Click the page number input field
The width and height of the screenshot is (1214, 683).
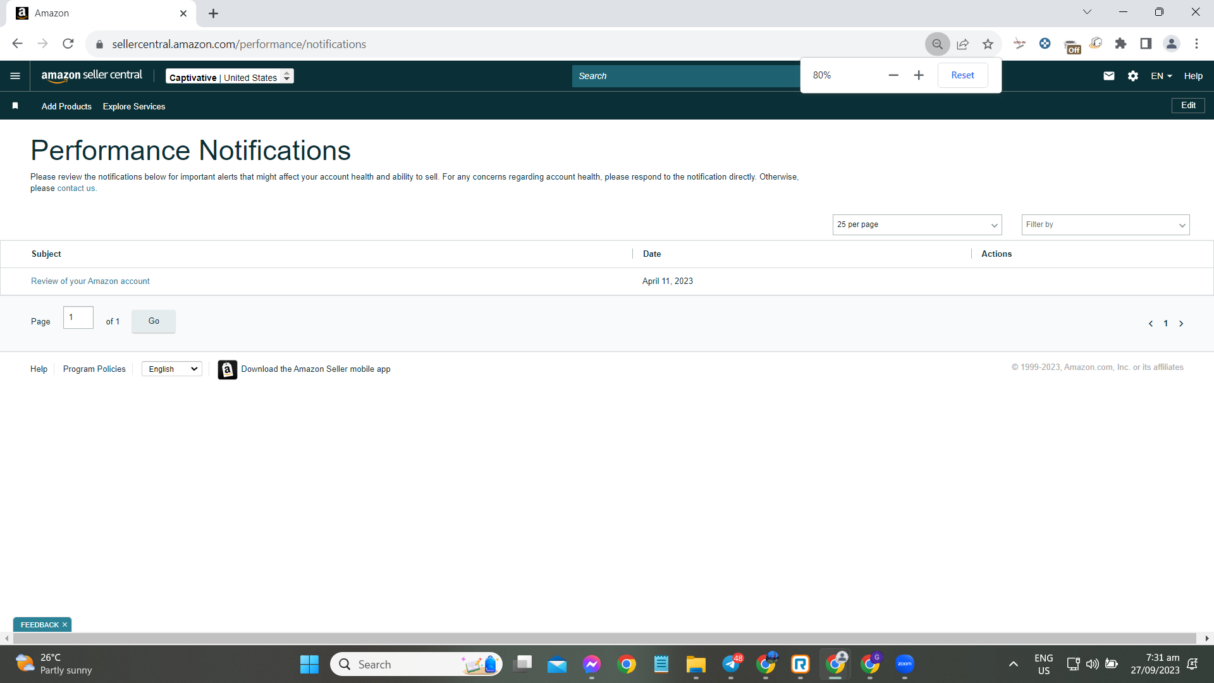[78, 317]
